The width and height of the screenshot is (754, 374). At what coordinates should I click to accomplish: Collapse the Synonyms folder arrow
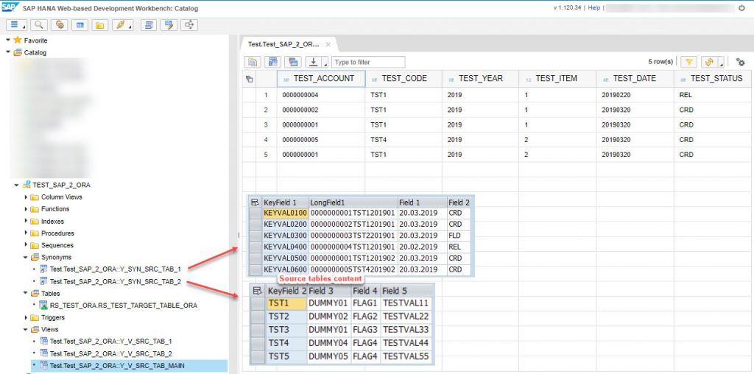point(26,257)
